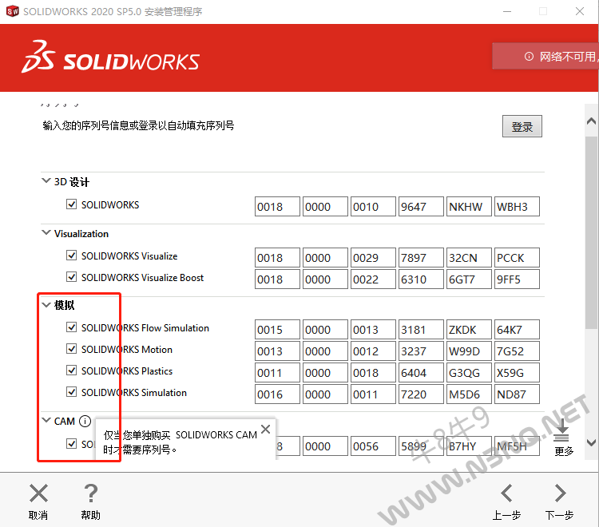Click CAM serial field containing 0056
The width and height of the screenshot is (599, 527).
[x=373, y=446]
